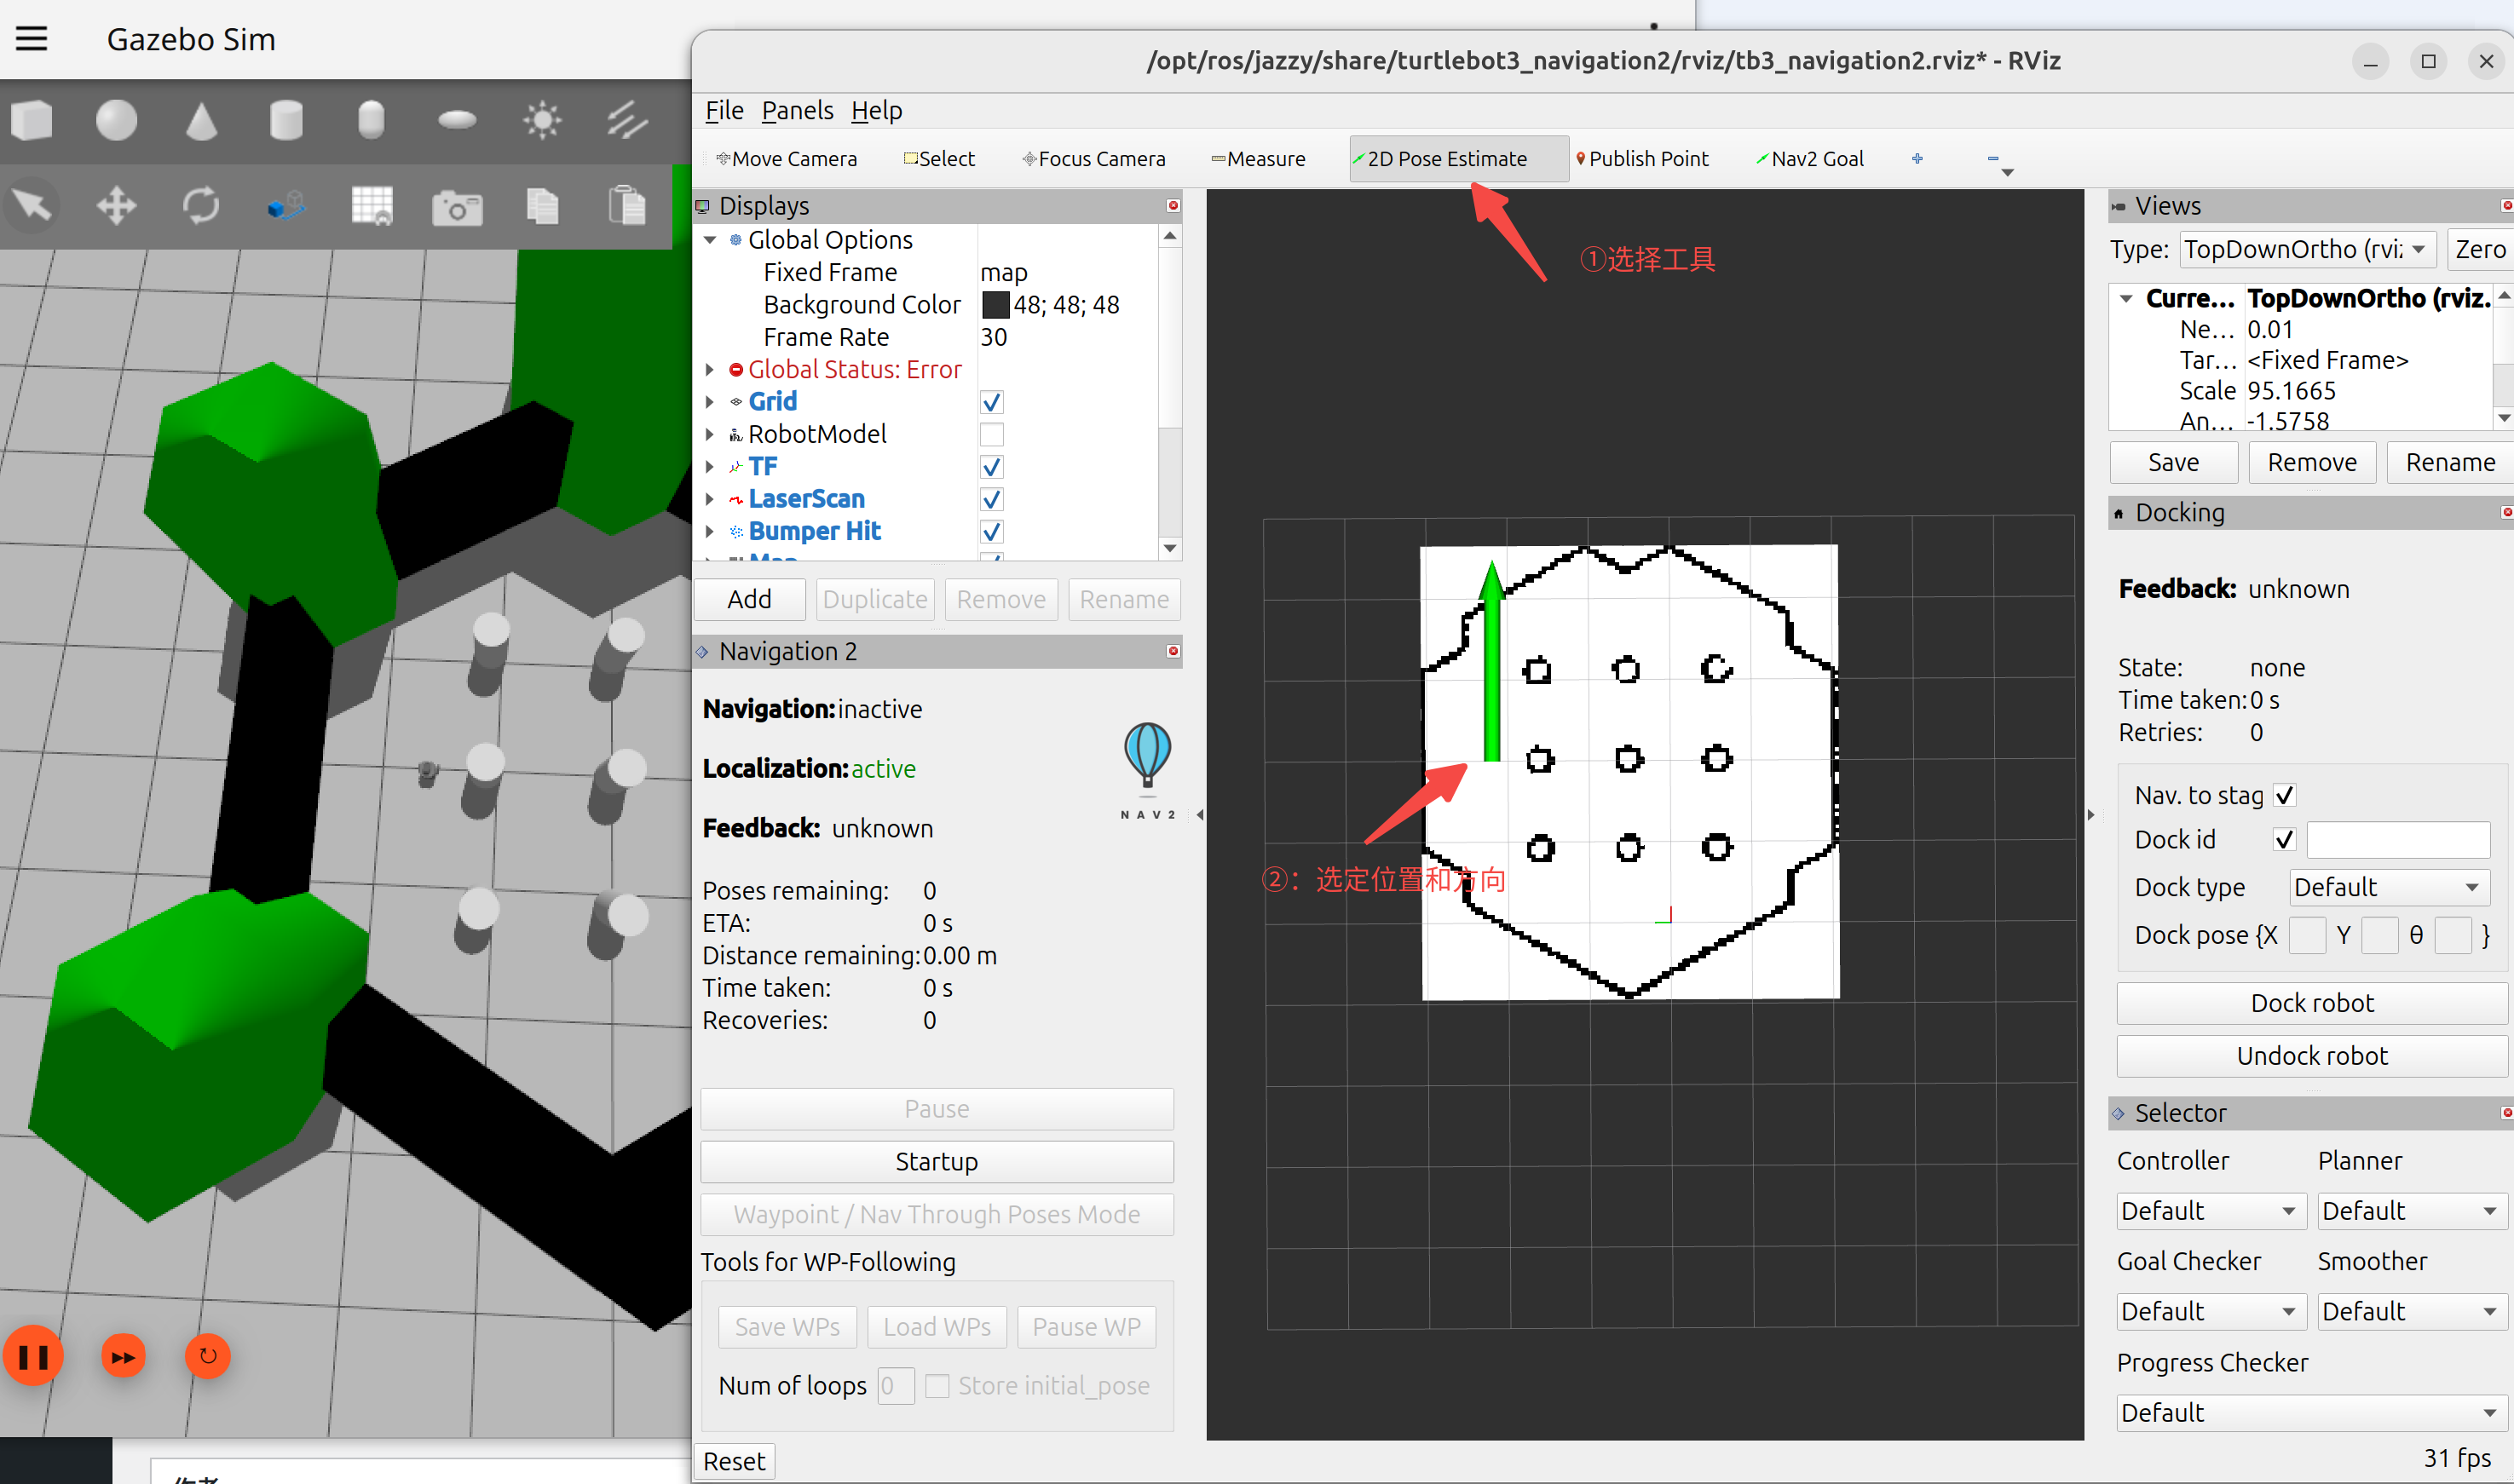Viewport: 2514px width, 1484px height.
Task: Reset the Gazebo simulation with orange refresh
Action: (208, 1357)
